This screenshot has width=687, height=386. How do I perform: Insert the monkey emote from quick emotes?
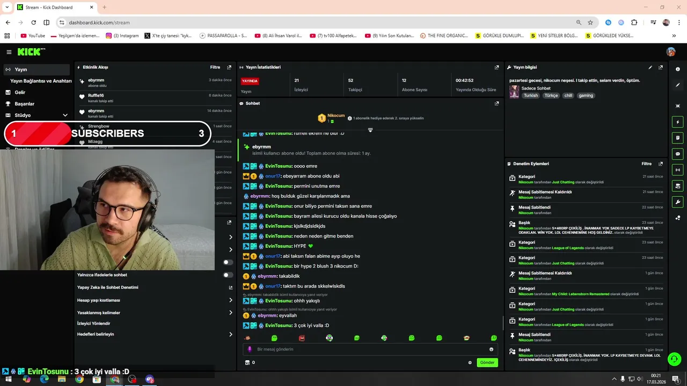[247, 338]
